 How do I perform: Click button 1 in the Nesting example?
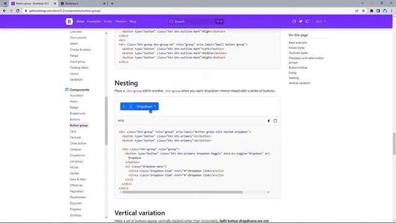[x=124, y=107]
